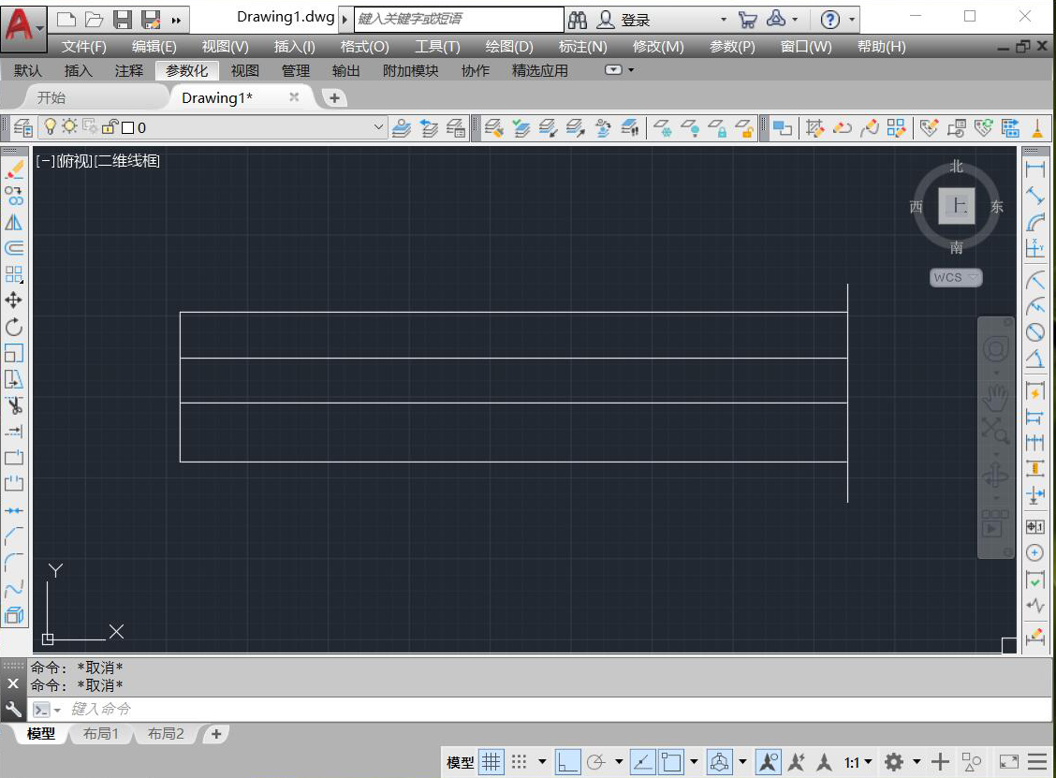Select the Angular dimension tool
The height and width of the screenshot is (778, 1056).
tap(1035, 359)
